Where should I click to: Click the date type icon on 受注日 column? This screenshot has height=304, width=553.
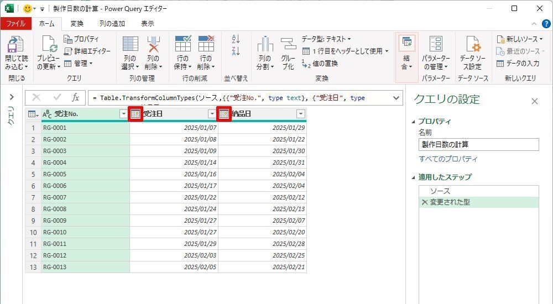pyautogui.click(x=135, y=114)
